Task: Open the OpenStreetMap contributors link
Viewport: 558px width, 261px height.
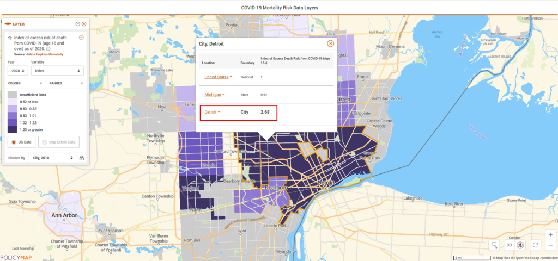Action: pos(535,257)
